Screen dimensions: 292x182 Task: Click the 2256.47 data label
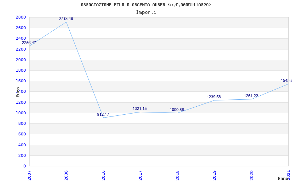pos(29,43)
